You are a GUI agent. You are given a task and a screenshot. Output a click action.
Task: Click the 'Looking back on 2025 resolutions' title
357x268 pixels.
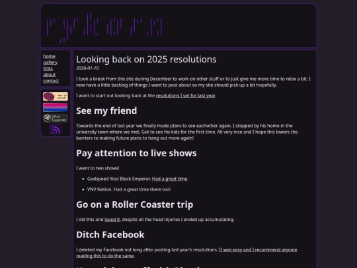146,60
